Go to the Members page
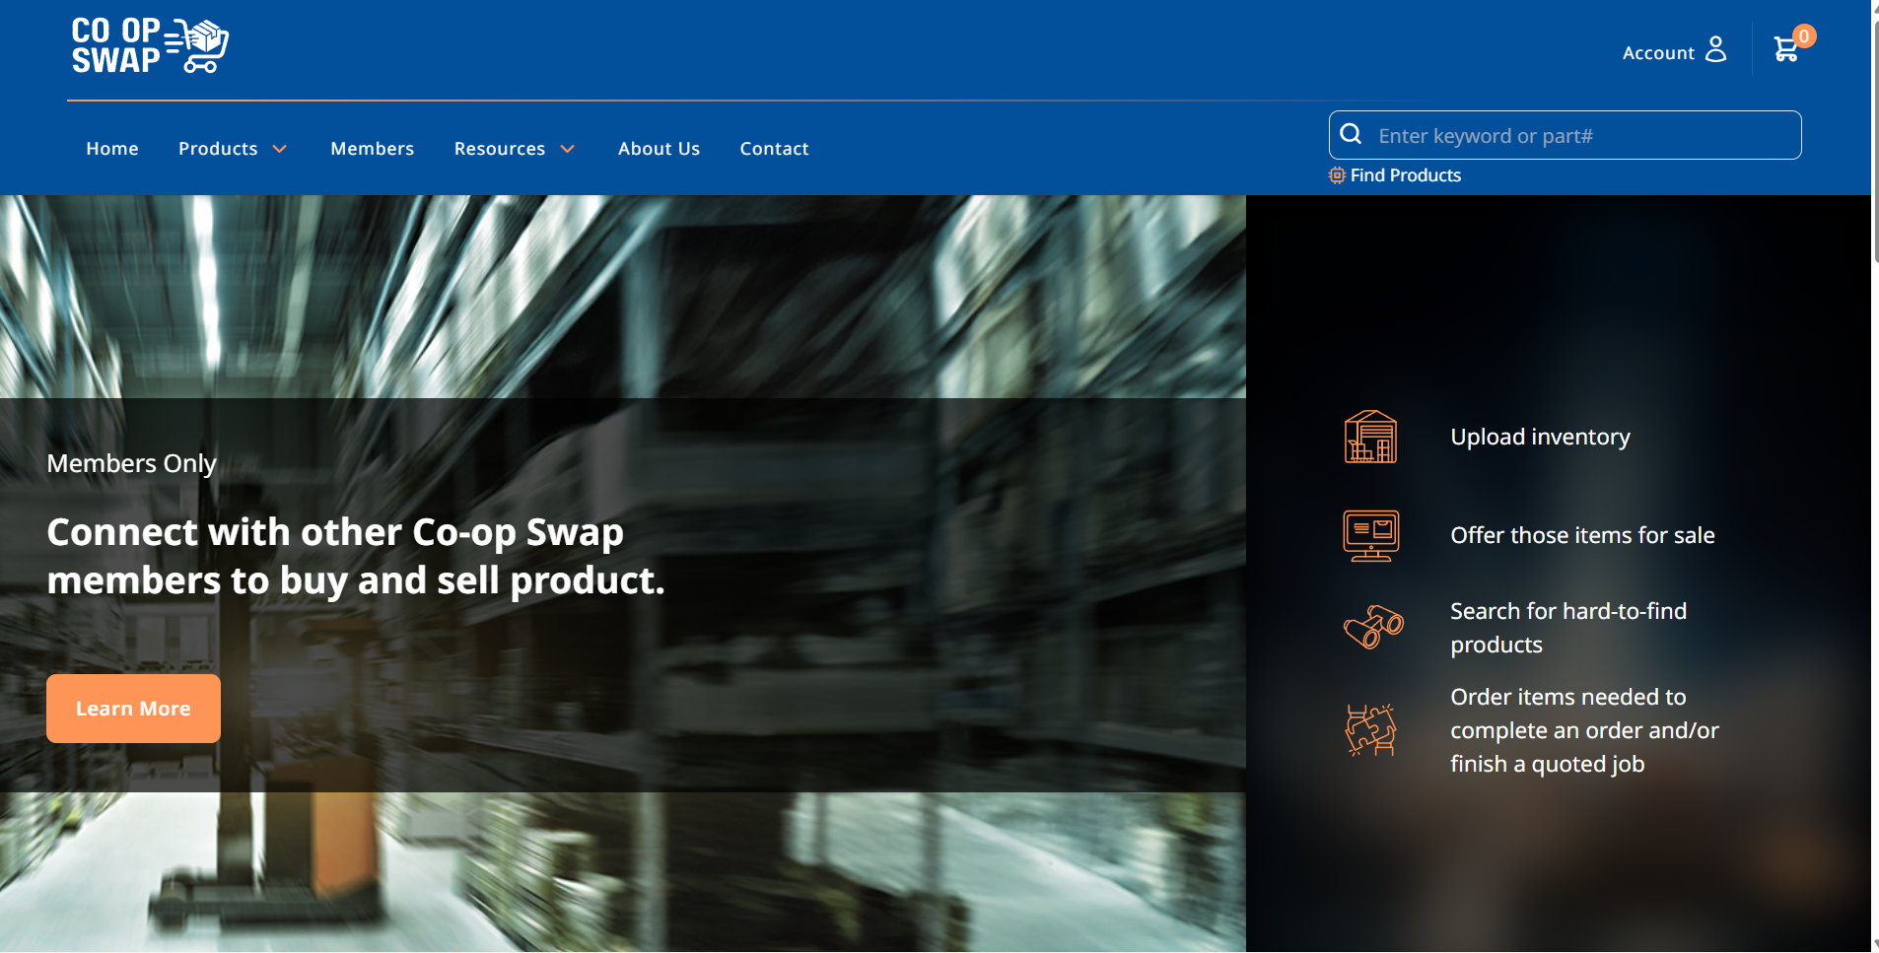This screenshot has width=1879, height=953. [x=372, y=149]
